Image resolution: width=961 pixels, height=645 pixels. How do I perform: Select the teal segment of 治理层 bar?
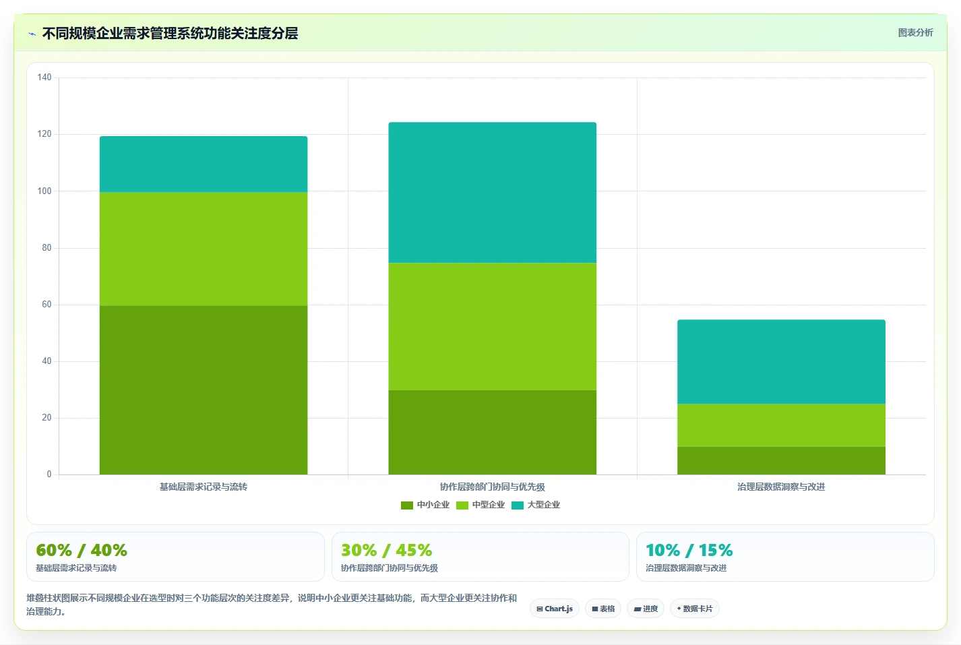(781, 362)
